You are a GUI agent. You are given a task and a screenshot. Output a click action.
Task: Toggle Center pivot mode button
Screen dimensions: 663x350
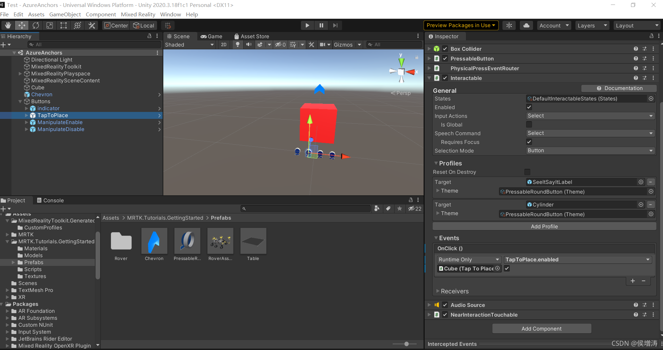click(x=116, y=25)
